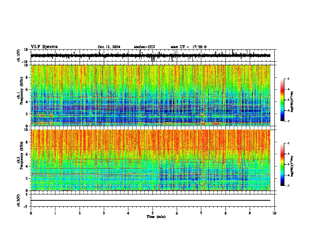Click time axis tick label "3"
This screenshot has width=309, height=239.
tap(104, 213)
